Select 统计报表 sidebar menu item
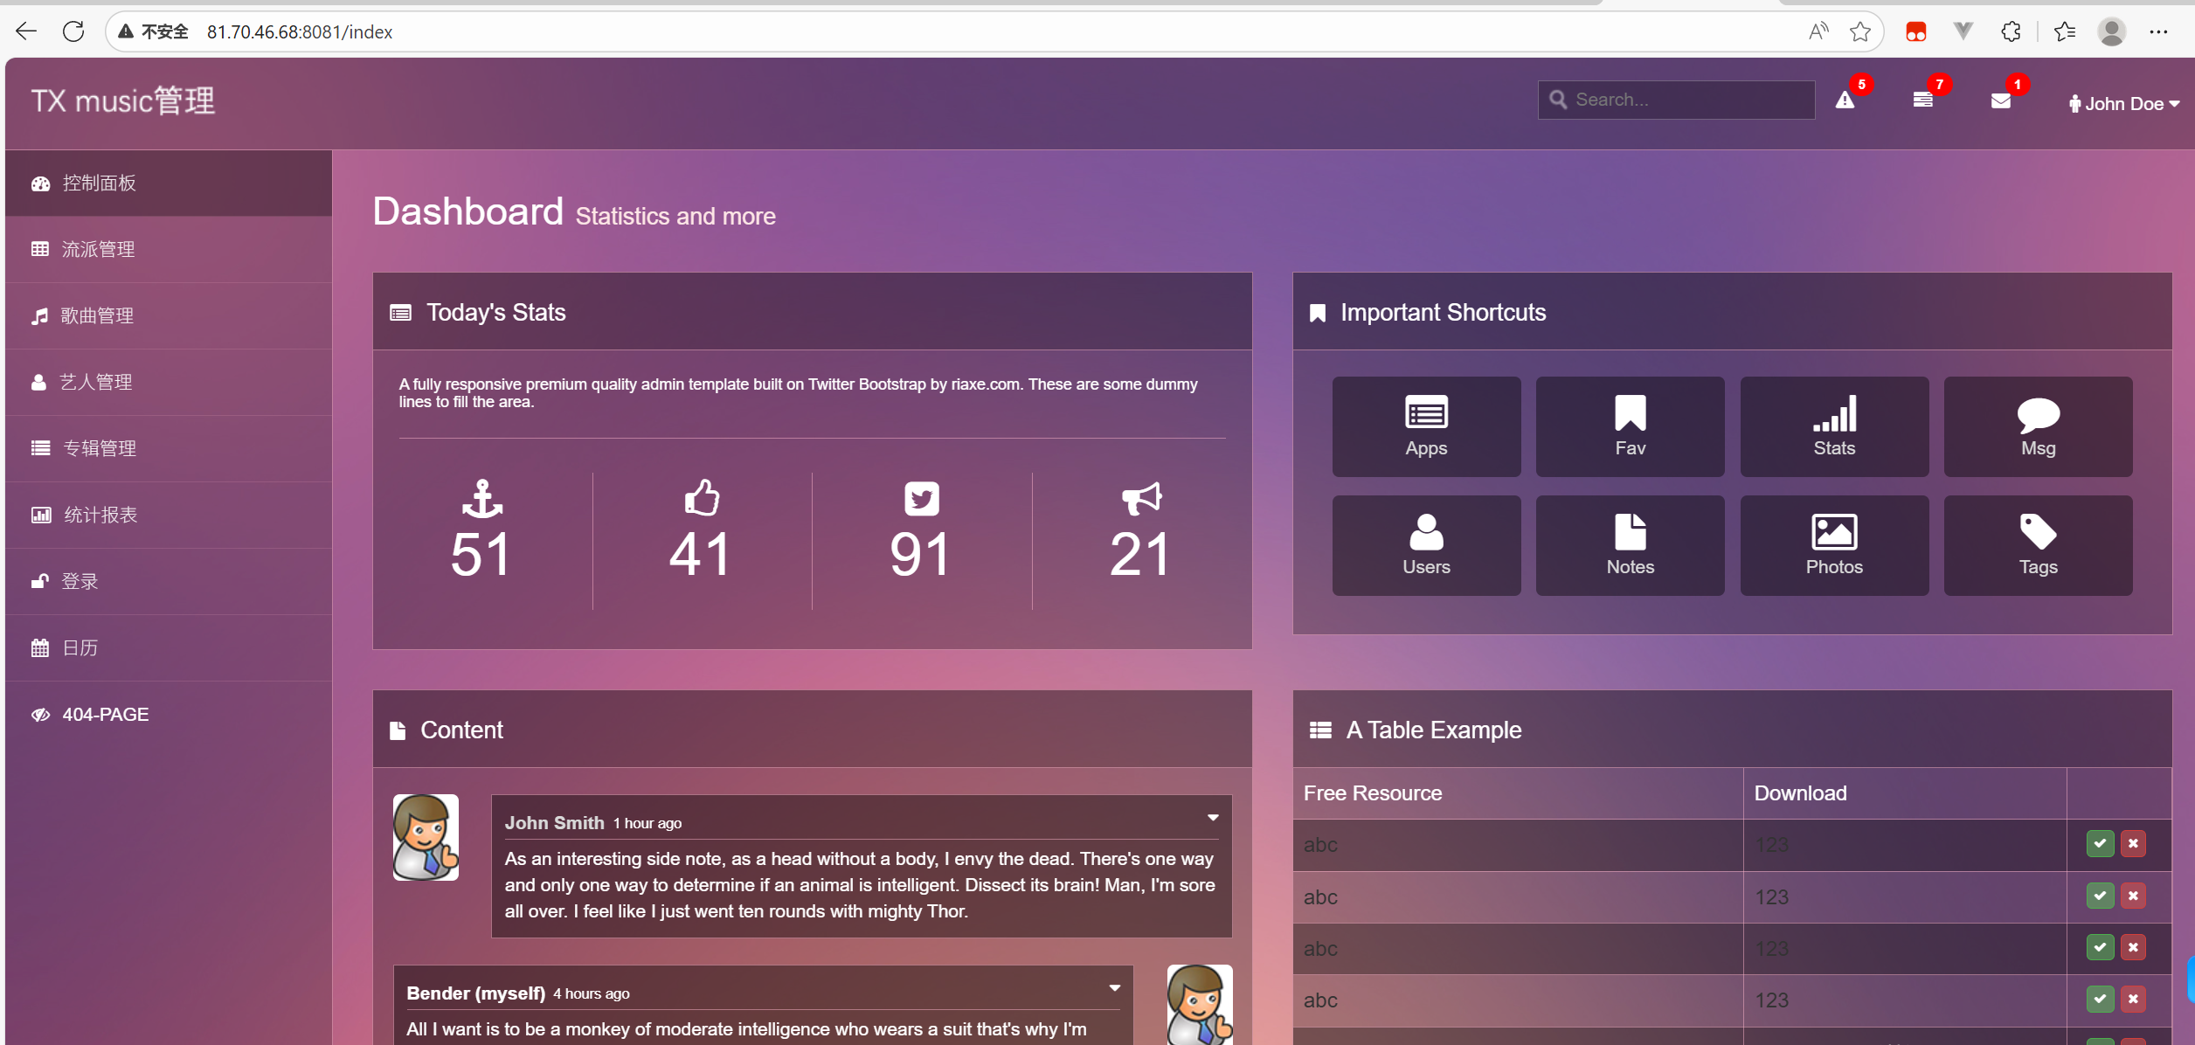This screenshot has height=1045, width=2195. pyautogui.click(x=100, y=515)
